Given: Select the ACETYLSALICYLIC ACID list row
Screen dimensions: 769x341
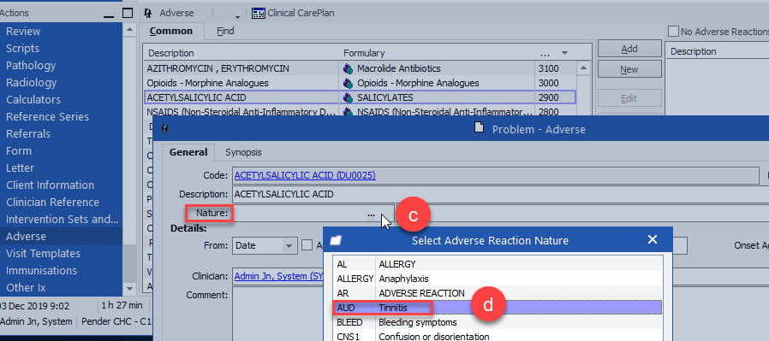Looking at the screenshot, I should 360,97.
